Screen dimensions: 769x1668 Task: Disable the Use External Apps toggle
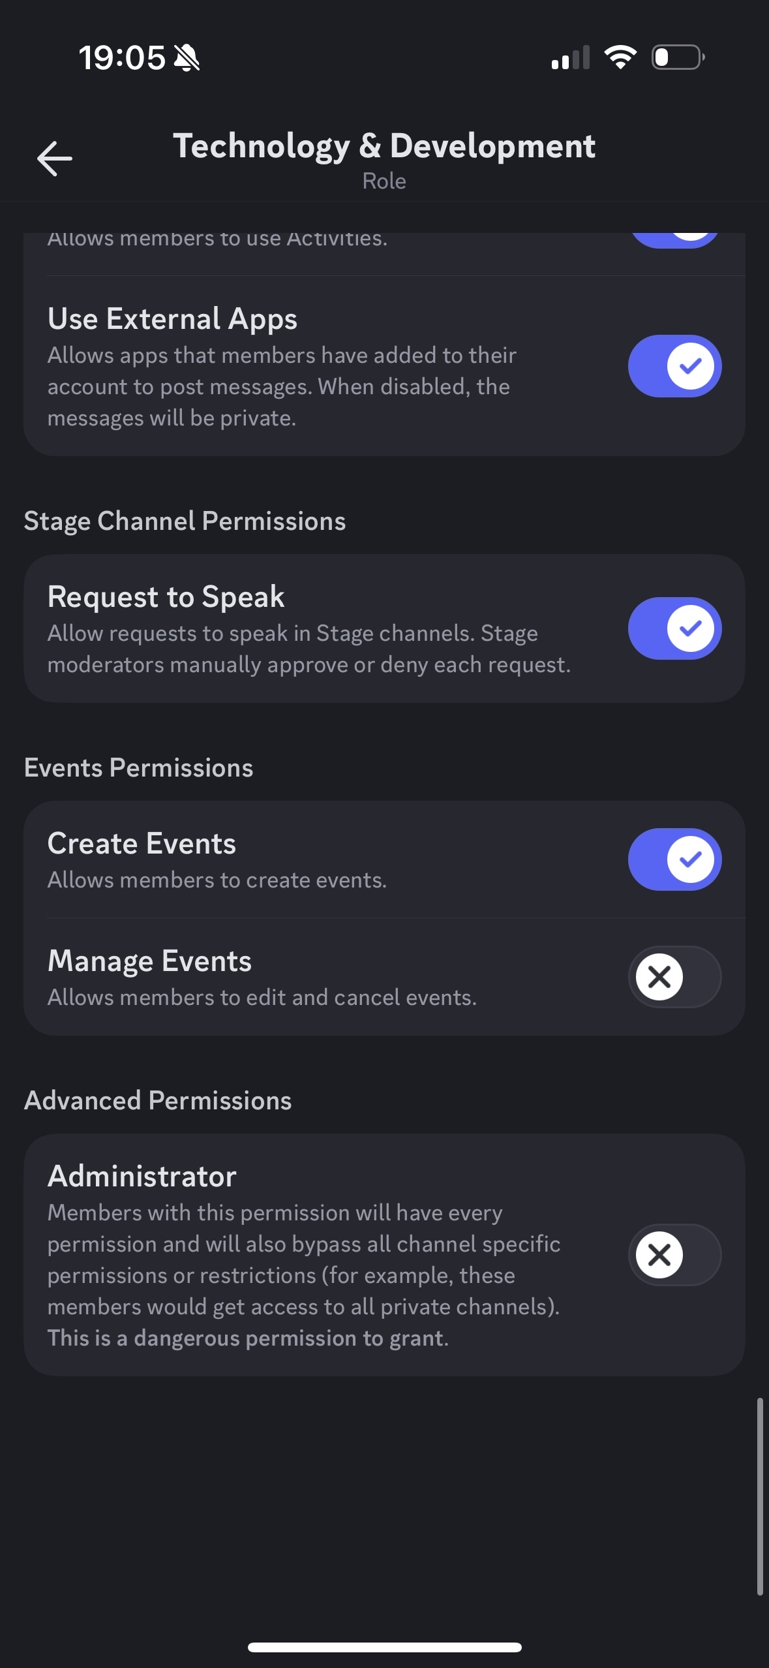[674, 366]
